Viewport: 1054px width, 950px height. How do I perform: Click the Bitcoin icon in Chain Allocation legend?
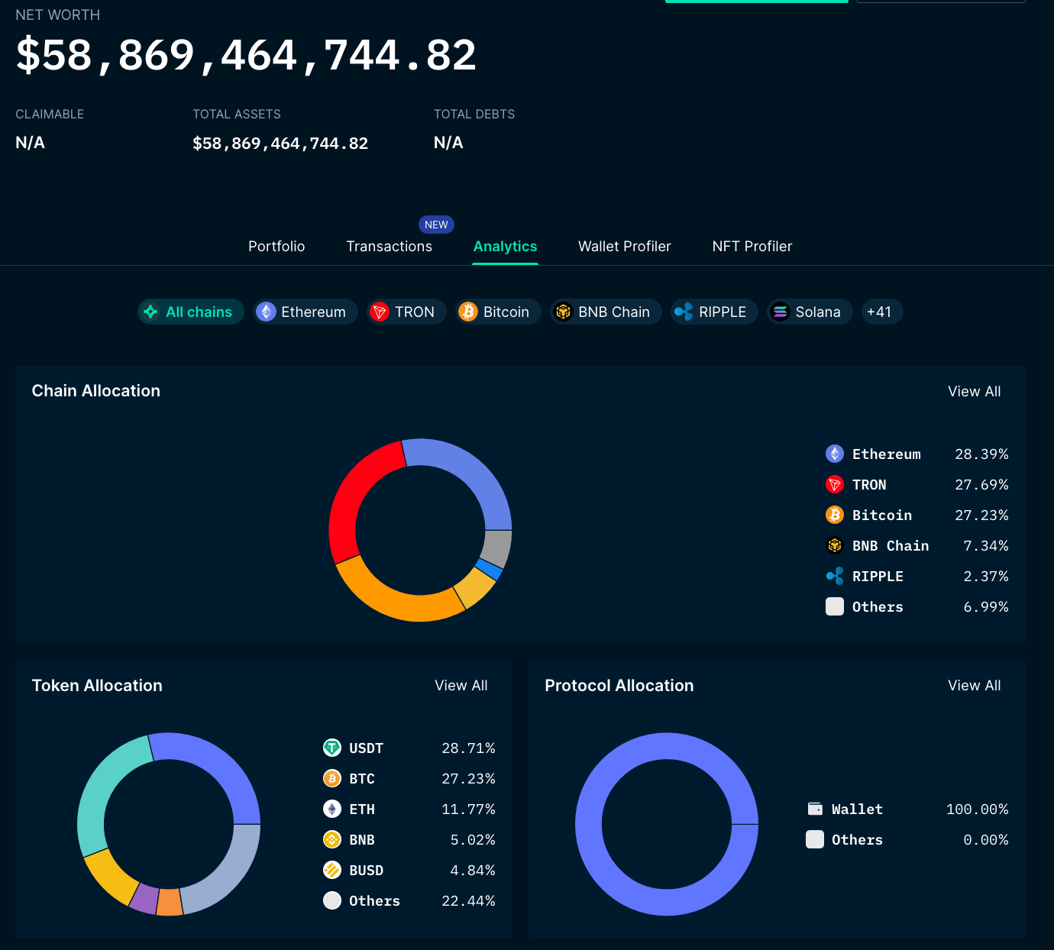pos(835,515)
